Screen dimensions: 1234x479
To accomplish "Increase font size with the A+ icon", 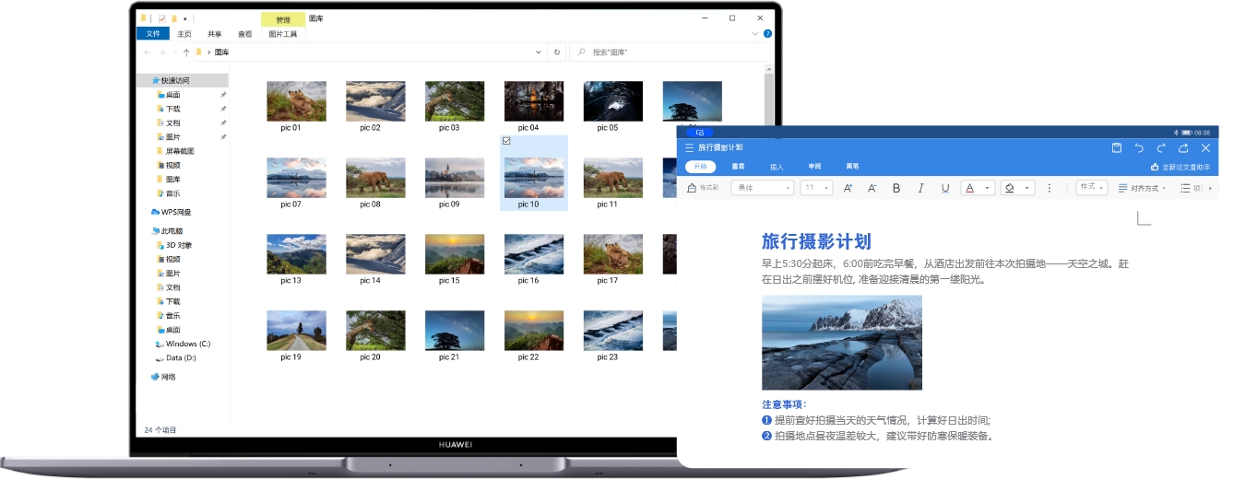I will (x=849, y=188).
